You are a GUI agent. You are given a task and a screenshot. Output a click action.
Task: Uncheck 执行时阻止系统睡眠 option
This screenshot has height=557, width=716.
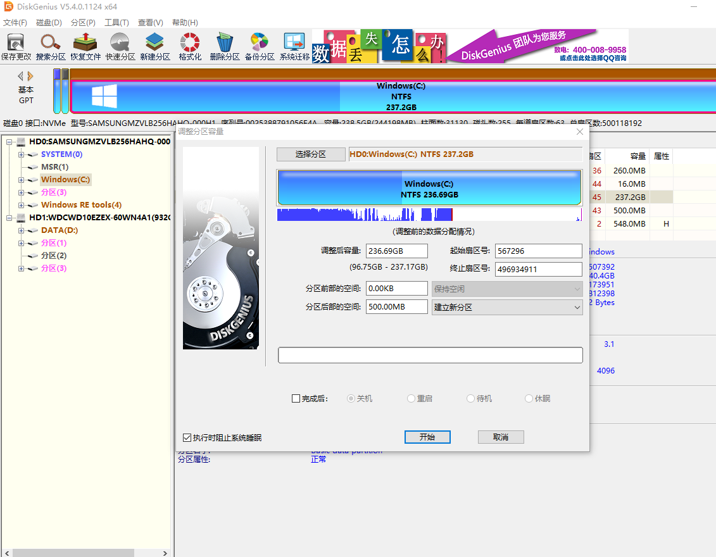(187, 438)
